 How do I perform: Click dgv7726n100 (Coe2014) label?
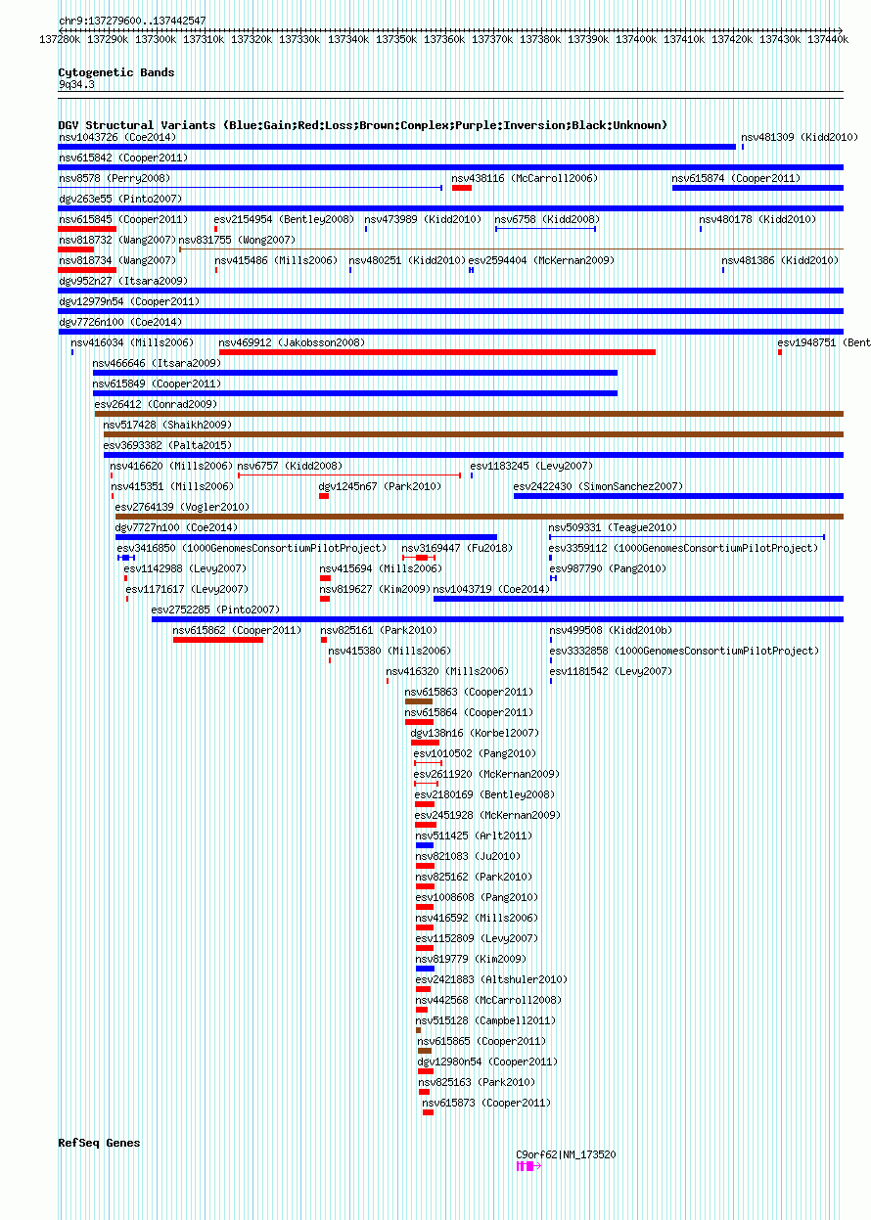click(119, 322)
